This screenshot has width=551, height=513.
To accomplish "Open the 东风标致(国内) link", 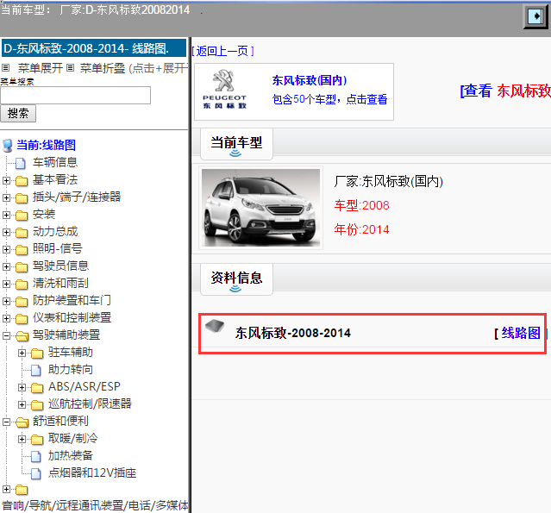I will click(x=310, y=80).
